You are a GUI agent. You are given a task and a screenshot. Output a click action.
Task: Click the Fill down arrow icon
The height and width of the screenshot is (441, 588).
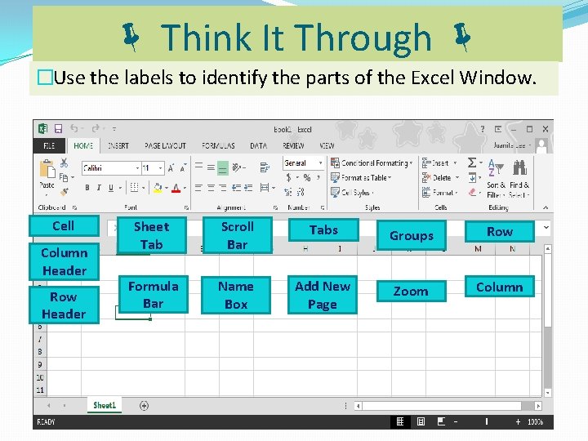(x=472, y=177)
